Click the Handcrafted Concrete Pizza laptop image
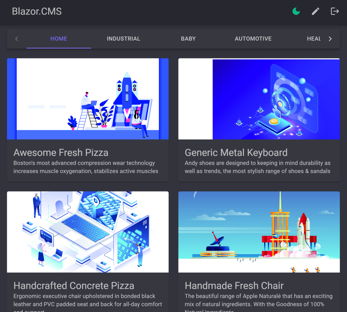 click(x=88, y=232)
